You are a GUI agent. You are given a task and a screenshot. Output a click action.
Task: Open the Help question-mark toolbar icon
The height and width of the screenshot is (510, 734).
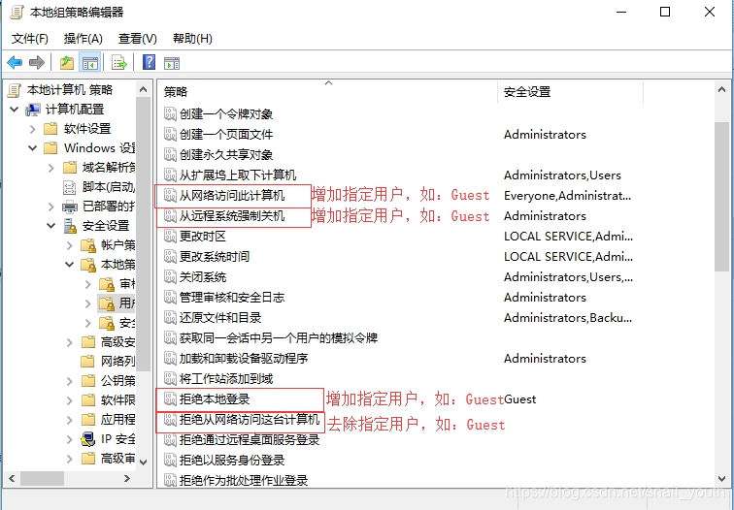(149, 62)
